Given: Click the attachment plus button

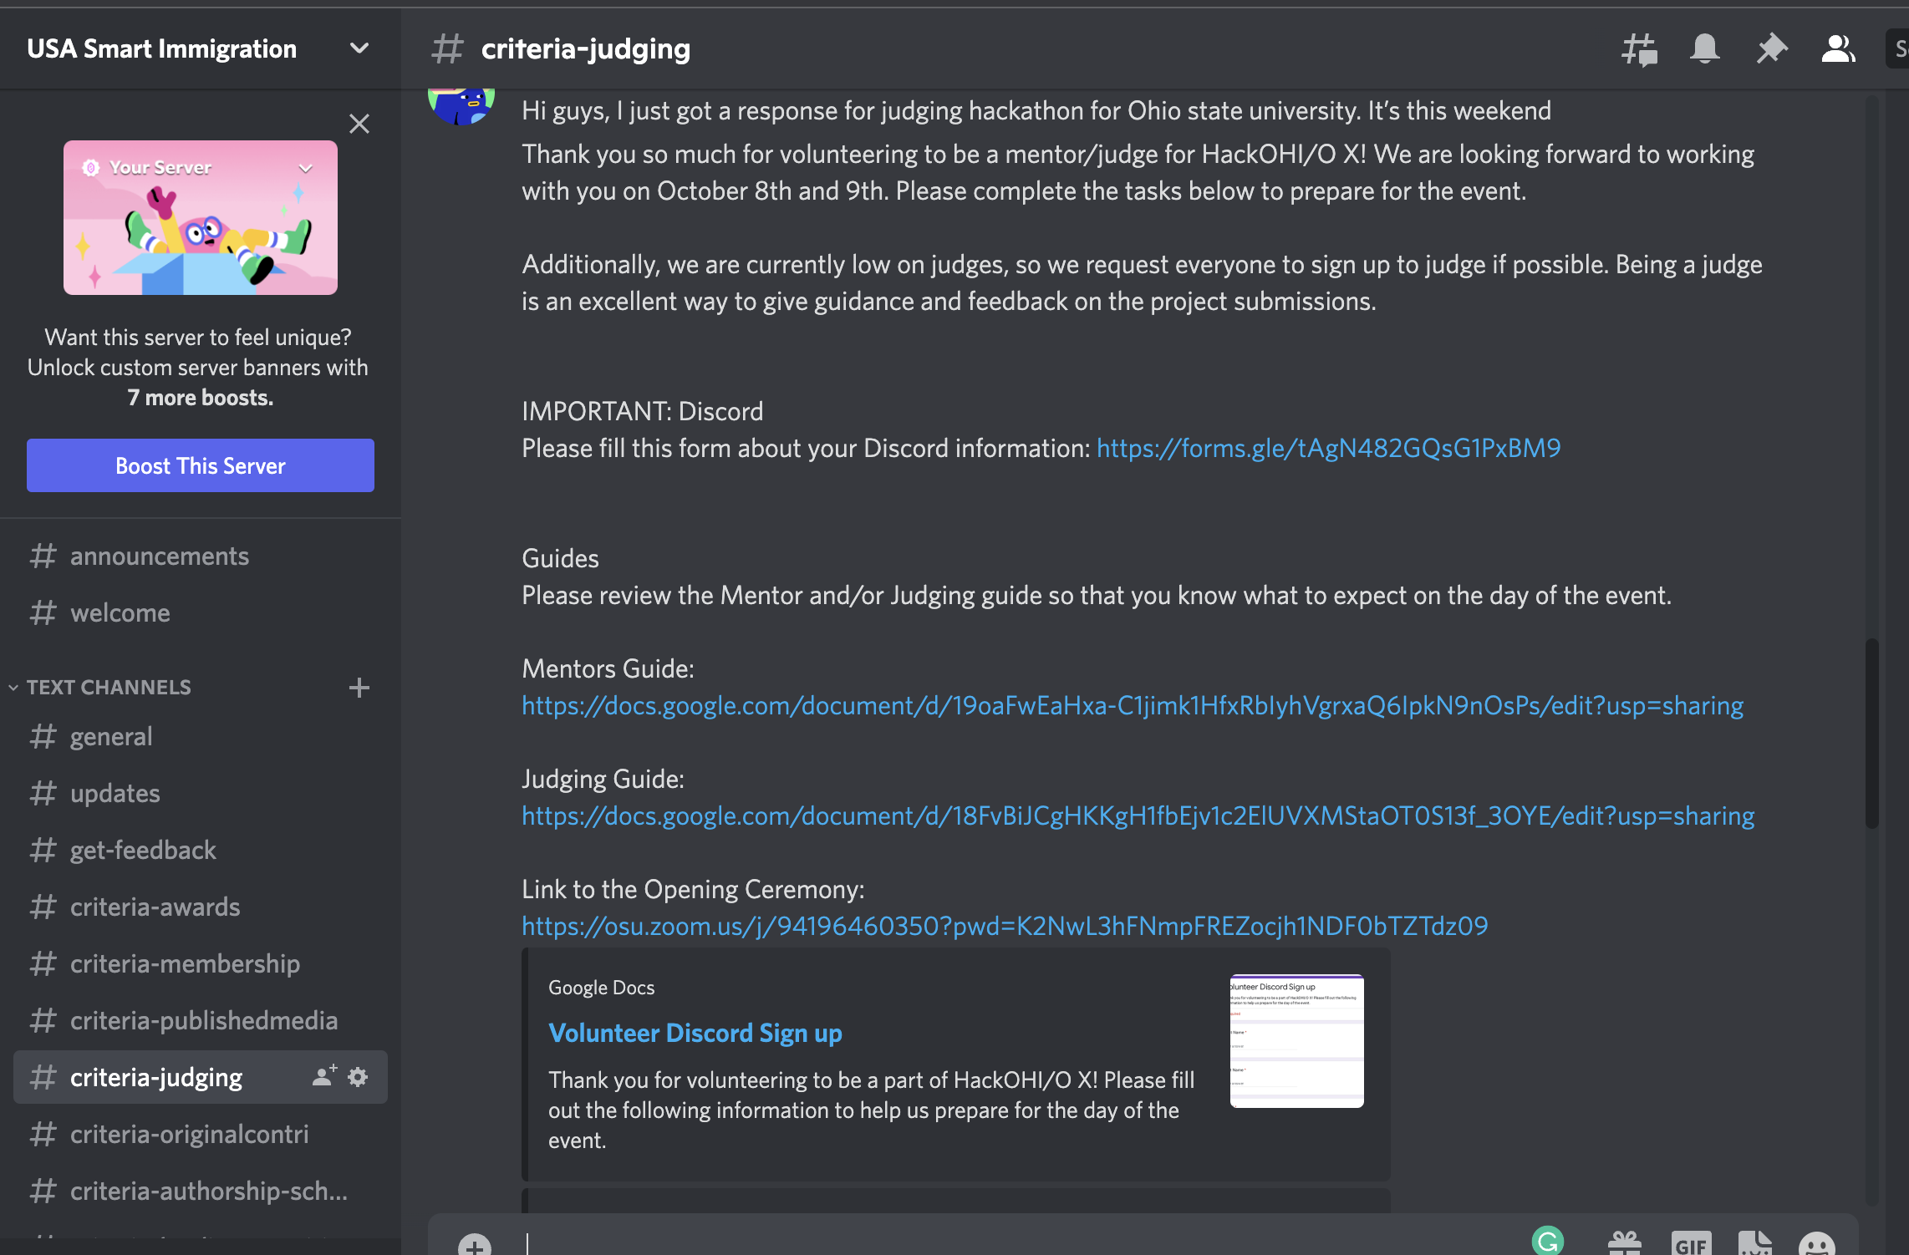Looking at the screenshot, I should [475, 1247].
